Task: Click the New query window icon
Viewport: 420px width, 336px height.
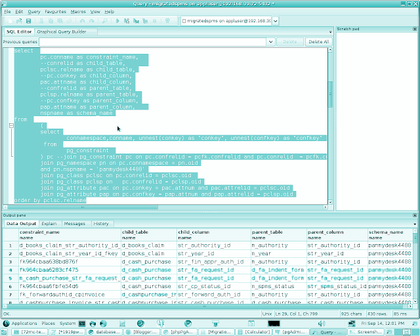Action: click(x=10, y=21)
